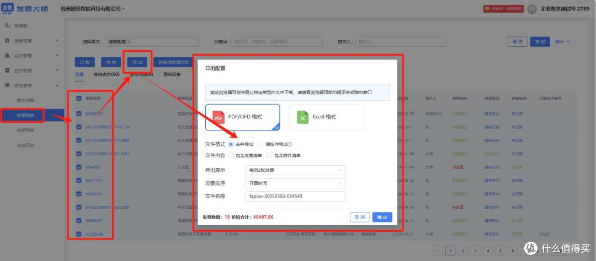Viewport: 596px width, 261px height.
Task: Click the red VIP badge
Action: (x=503, y=9)
